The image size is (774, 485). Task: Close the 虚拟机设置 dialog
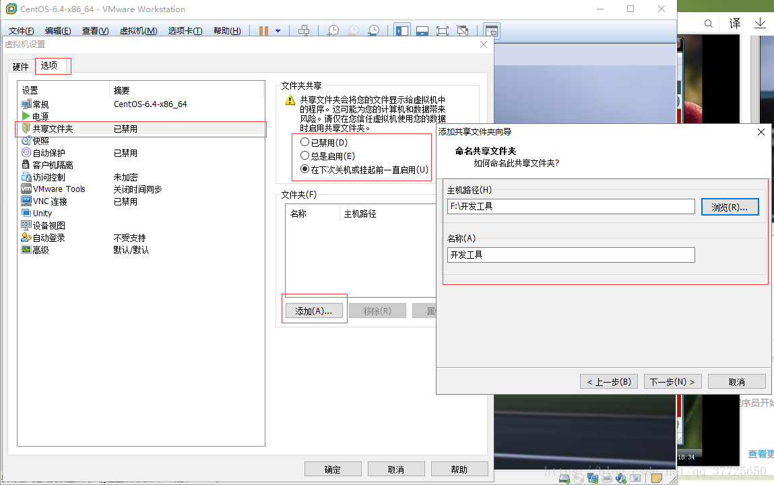tap(483, 44)
